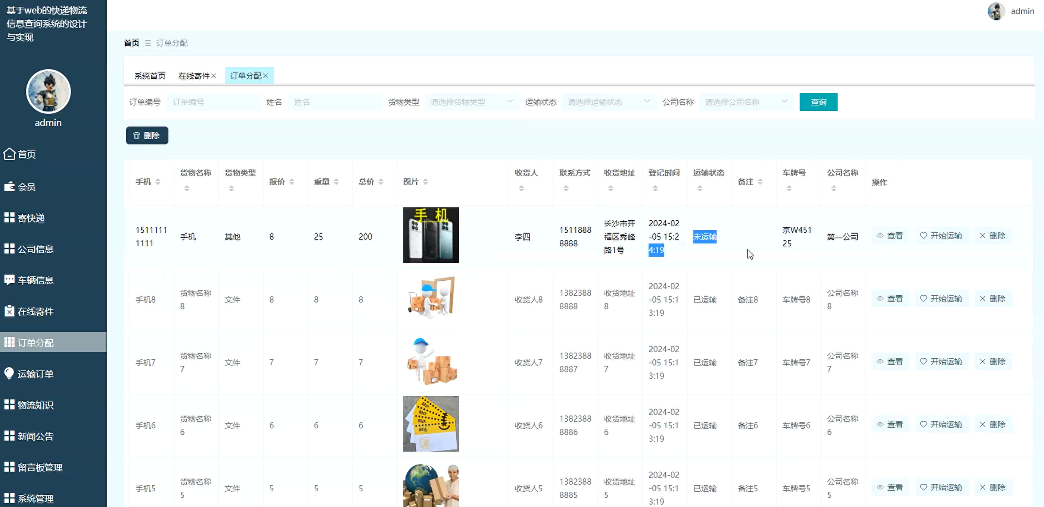Delete the 李四 order row
This screenshot has width=1044, height=507.
tap(992, 236)
